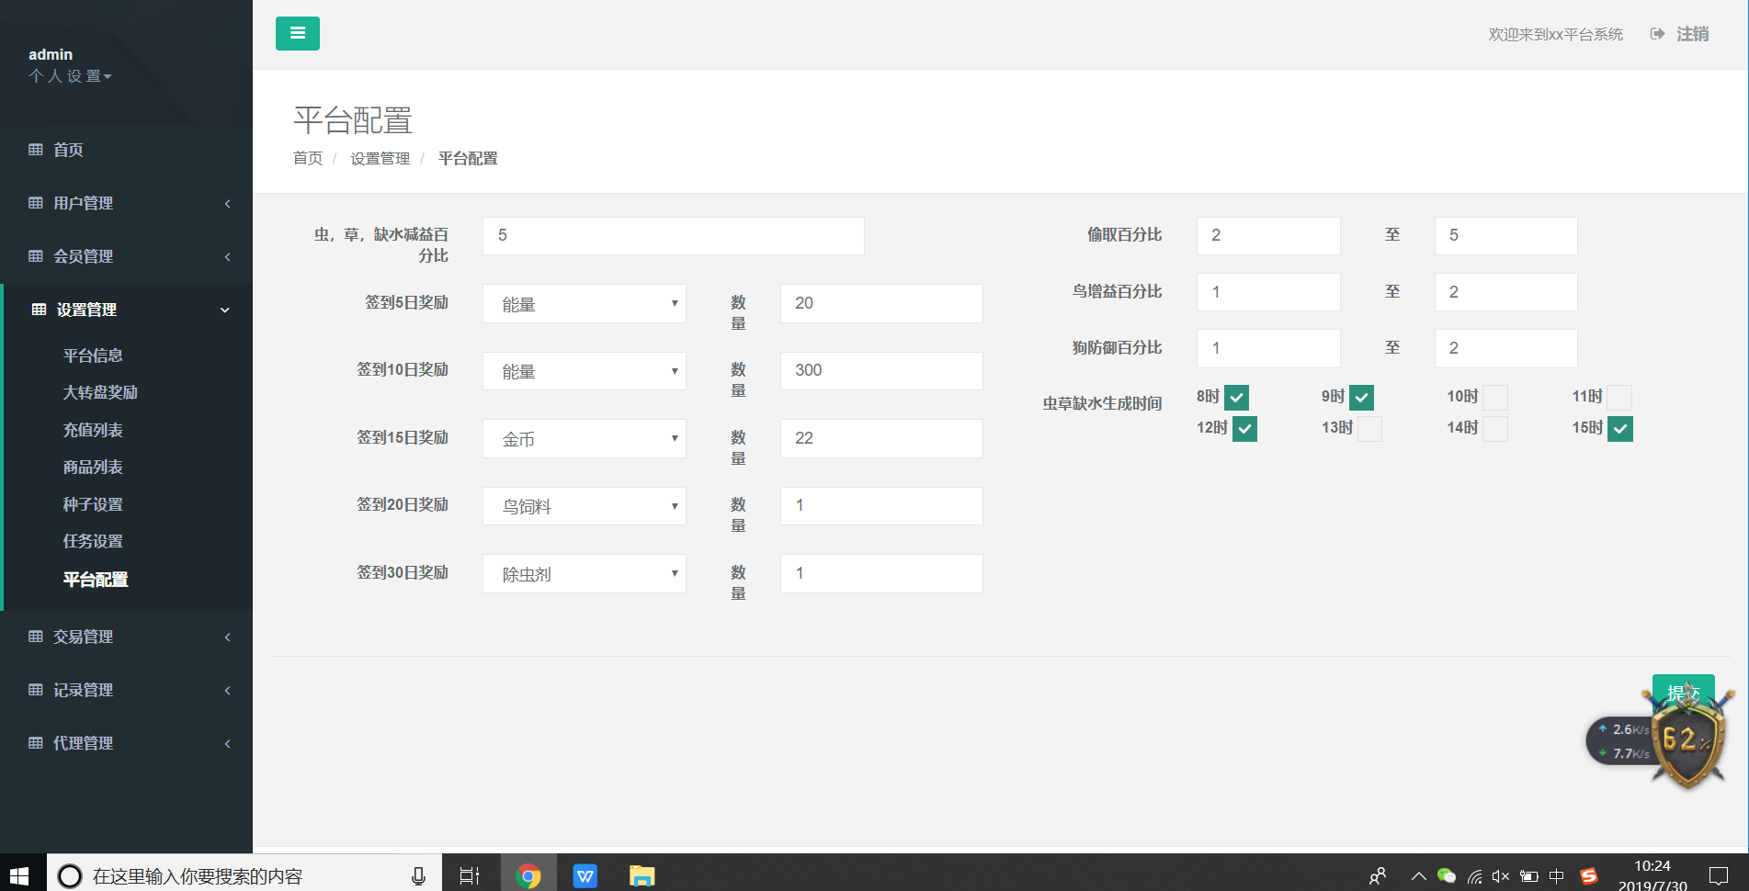Click the WeChat icon in system tray
Viewport: 1749px width, 891px height.
pos(1446,875)
